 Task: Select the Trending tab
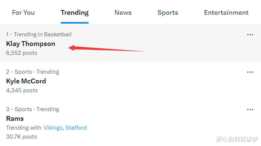[x=75, y=13]
